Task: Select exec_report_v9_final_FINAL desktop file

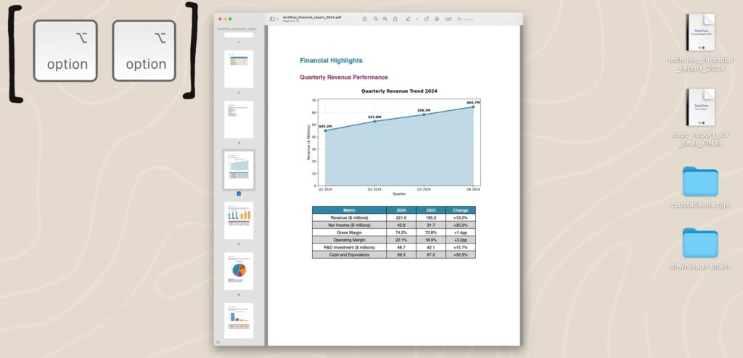Action: 700,107
